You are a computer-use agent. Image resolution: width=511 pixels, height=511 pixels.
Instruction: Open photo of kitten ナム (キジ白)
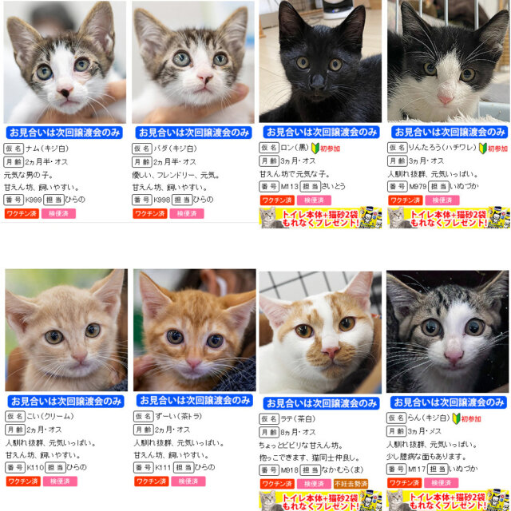point(65,62)
